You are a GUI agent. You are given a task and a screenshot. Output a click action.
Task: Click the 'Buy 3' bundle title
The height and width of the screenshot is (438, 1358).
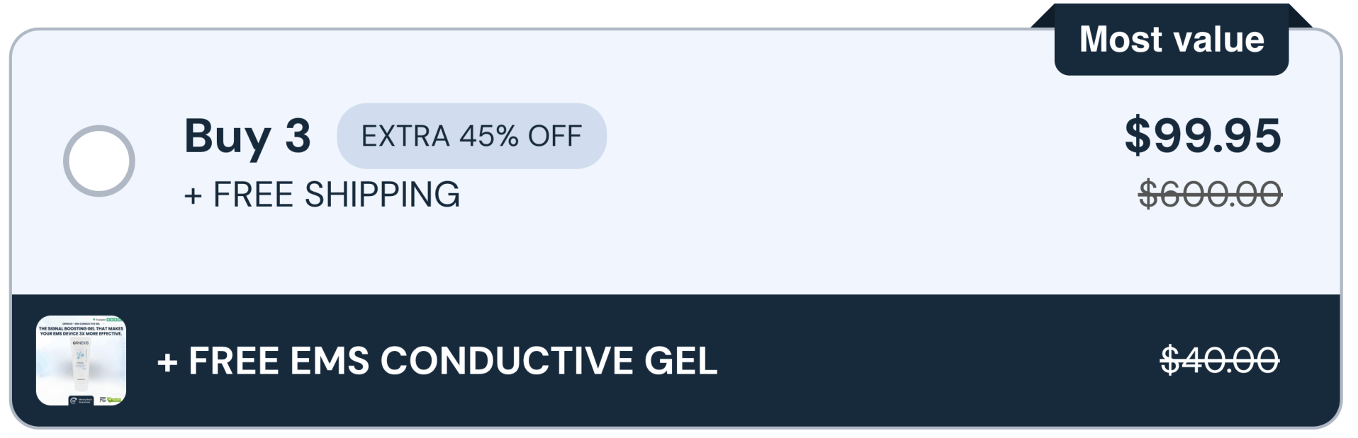(x=247, y=135)
